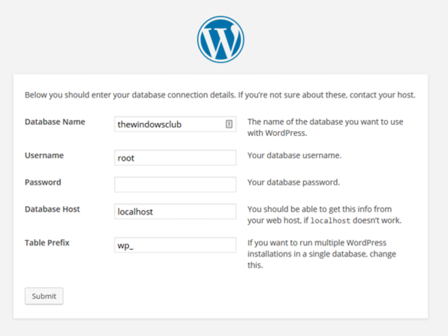Click the Table Prefix field showing wp_
Viewport: 448px width, 336px height.
pos(175,245)
